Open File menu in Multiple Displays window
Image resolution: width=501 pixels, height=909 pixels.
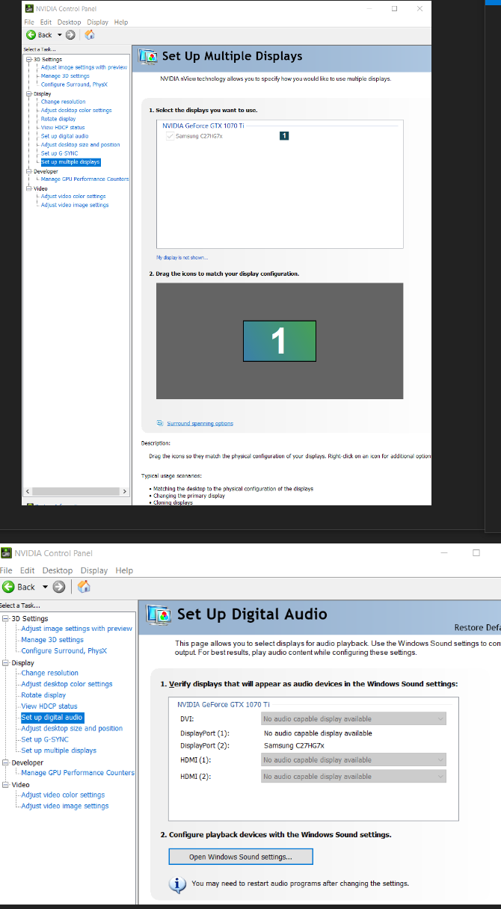pos(30,22)
